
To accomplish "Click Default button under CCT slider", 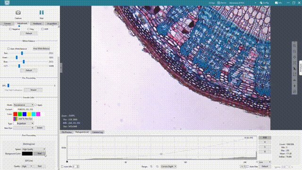I will click(28, 70).
